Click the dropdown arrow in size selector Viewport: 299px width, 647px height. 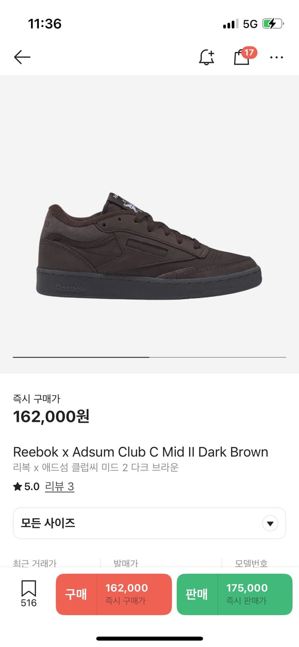tap(270, 524)
